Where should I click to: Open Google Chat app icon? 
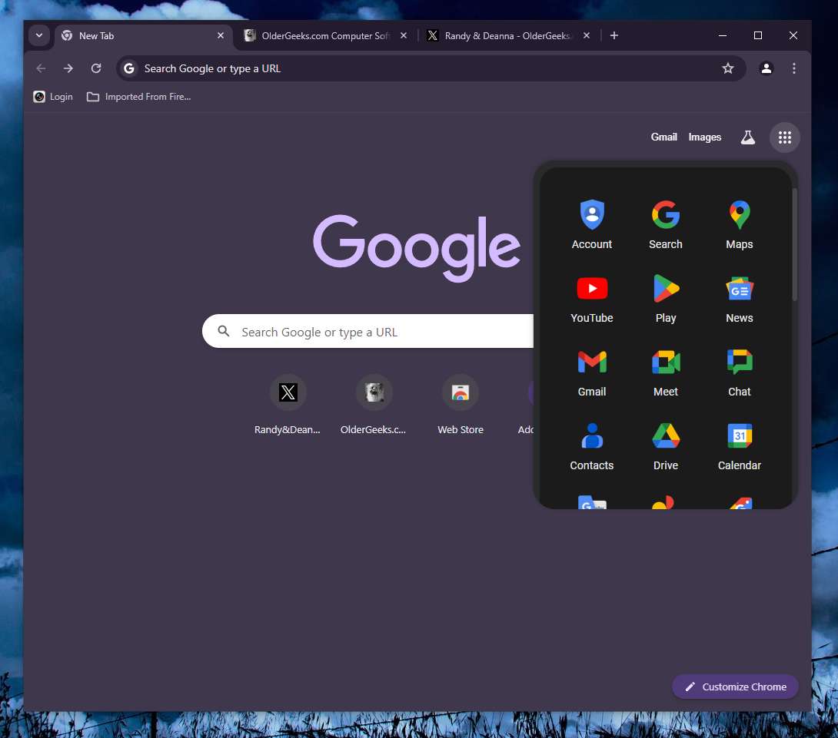click(739, 372)
